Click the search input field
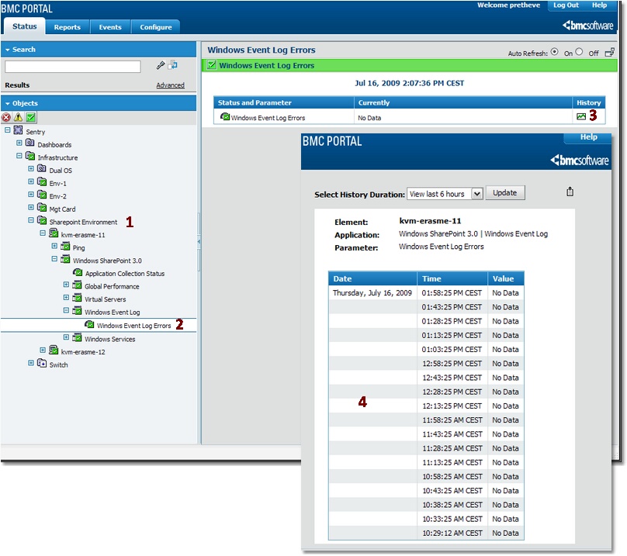The image size is (627, 556). (73, 67)
